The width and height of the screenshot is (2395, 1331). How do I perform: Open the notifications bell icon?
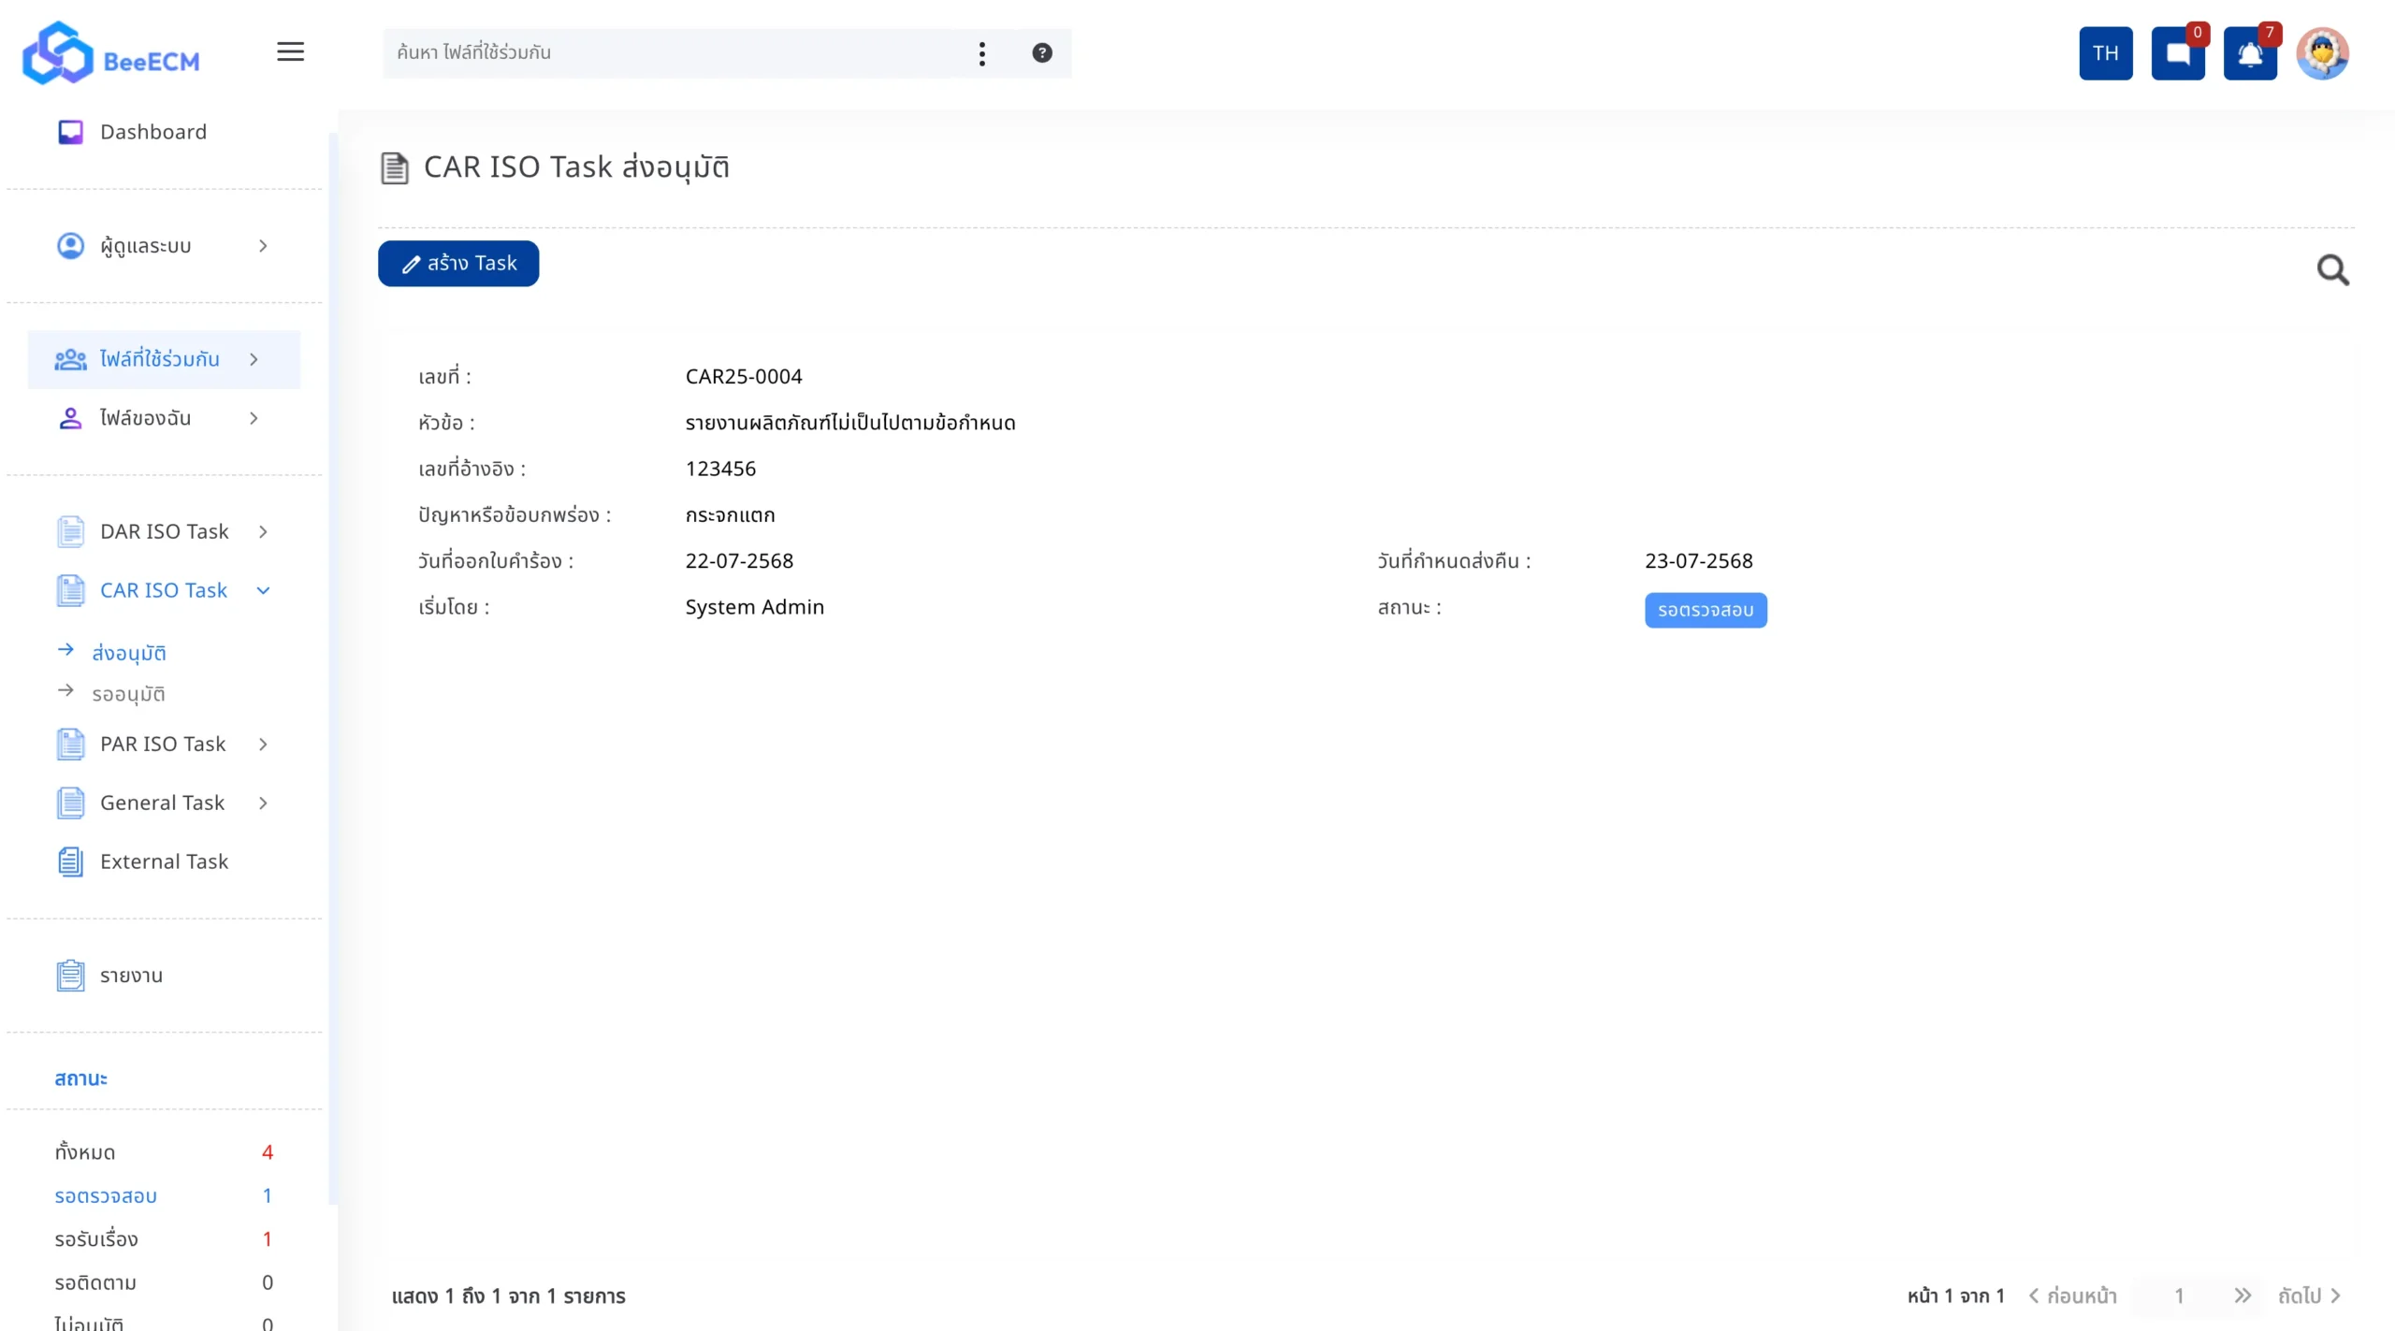click(2249, 53)
